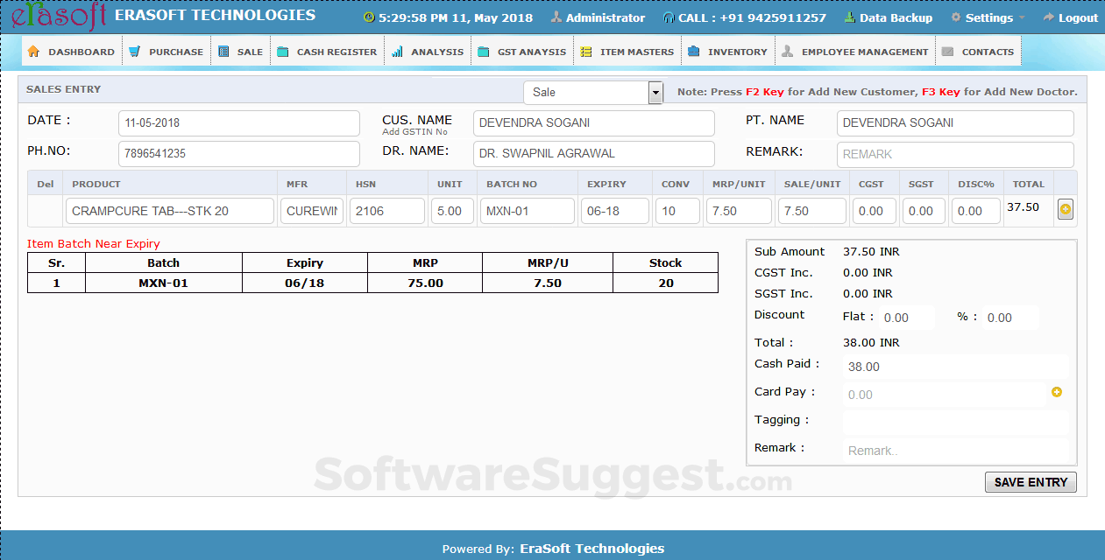Click the Expiry field
1105x560 pixels.
pos(615,211)
